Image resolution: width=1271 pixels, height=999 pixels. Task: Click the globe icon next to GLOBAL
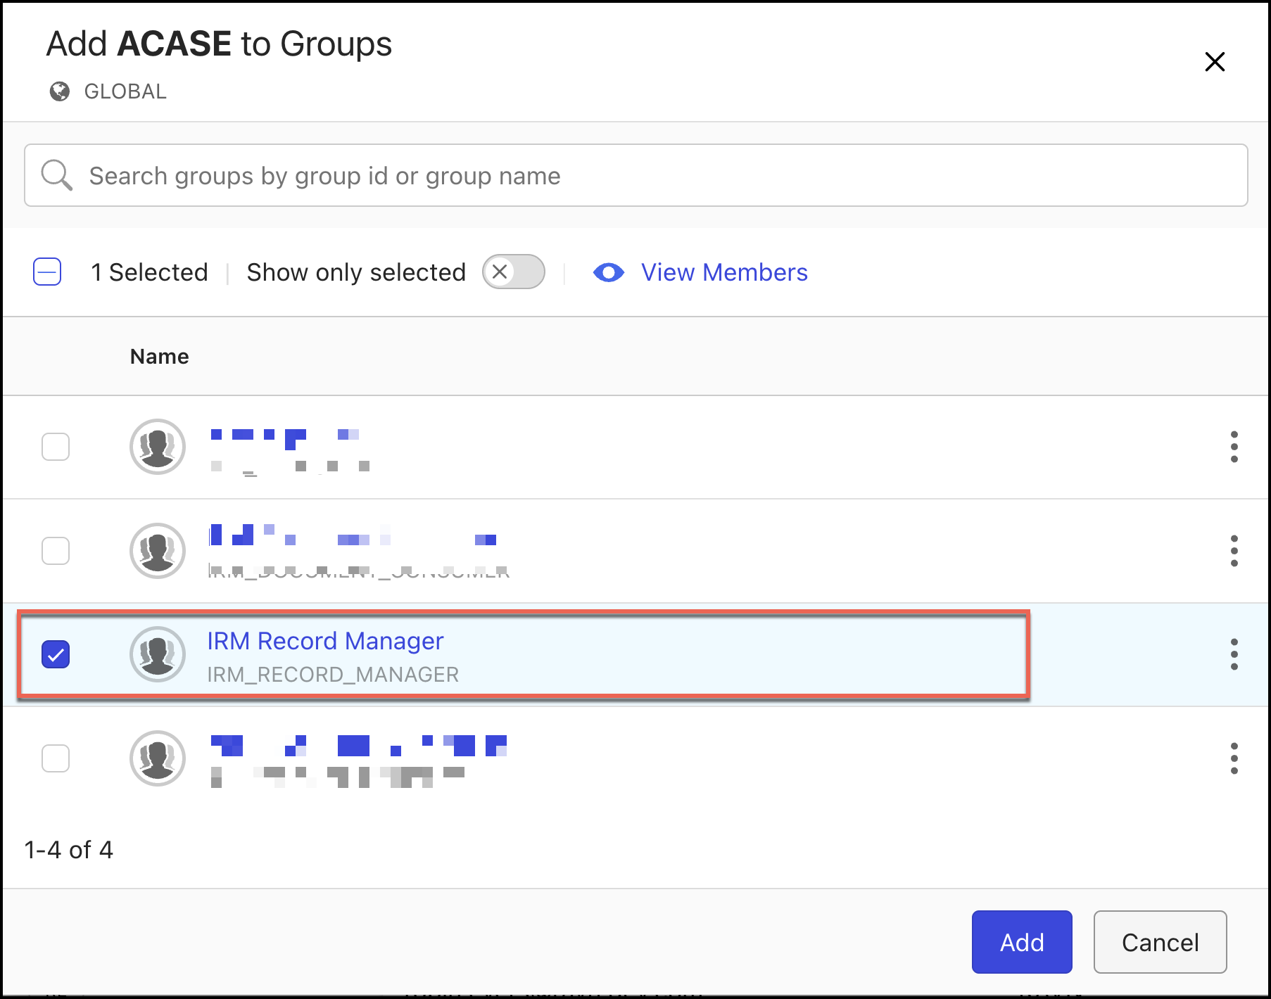click(60, 91)
